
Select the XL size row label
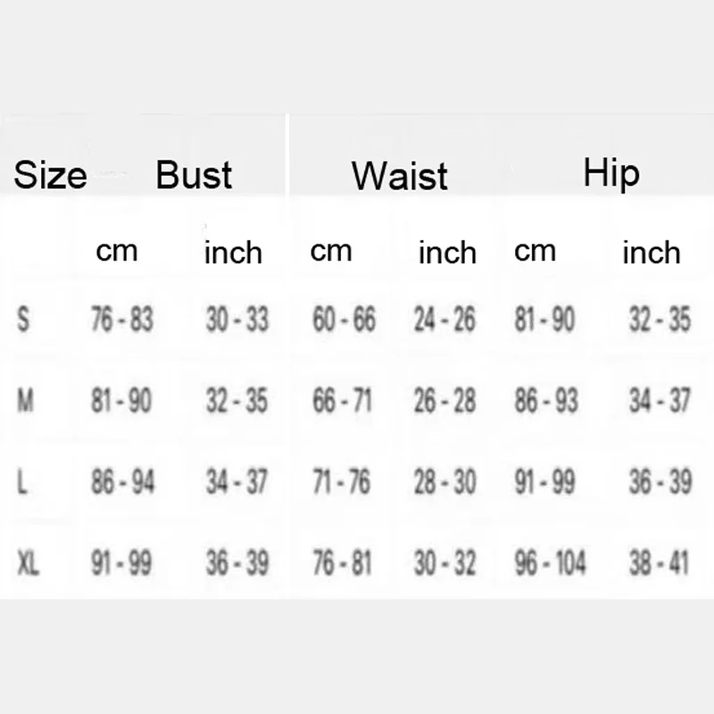(x=29, y=563)
